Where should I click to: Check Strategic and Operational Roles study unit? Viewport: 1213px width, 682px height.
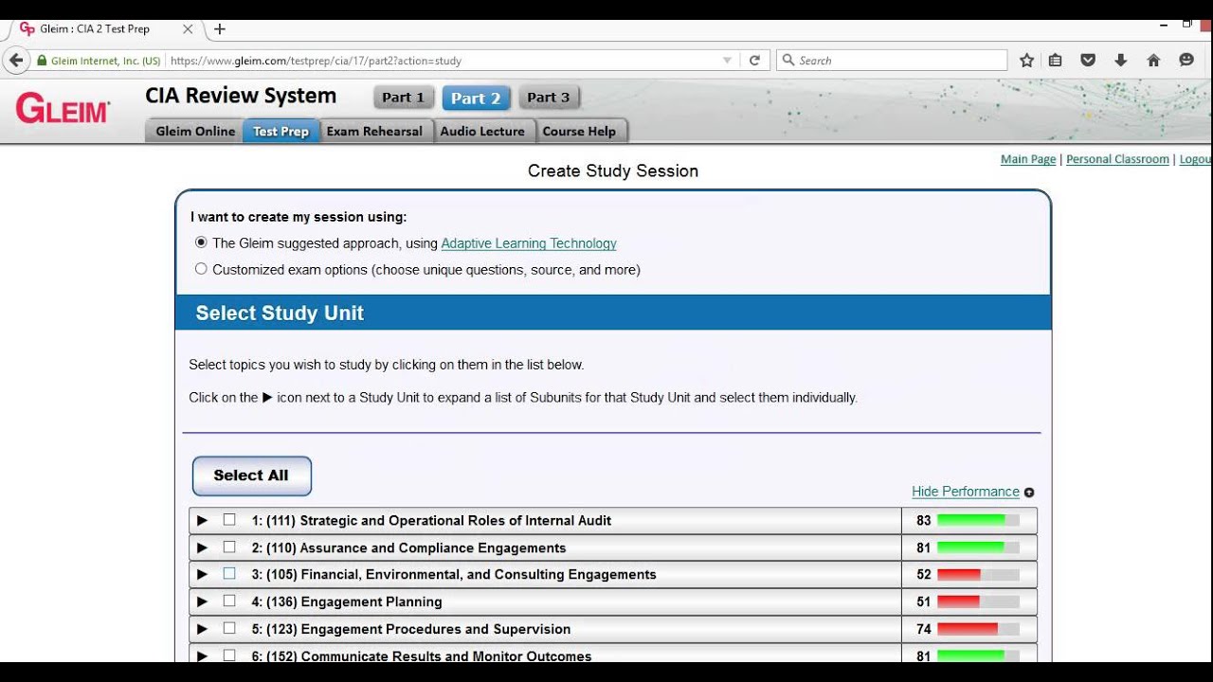click(x=229, y=520)
